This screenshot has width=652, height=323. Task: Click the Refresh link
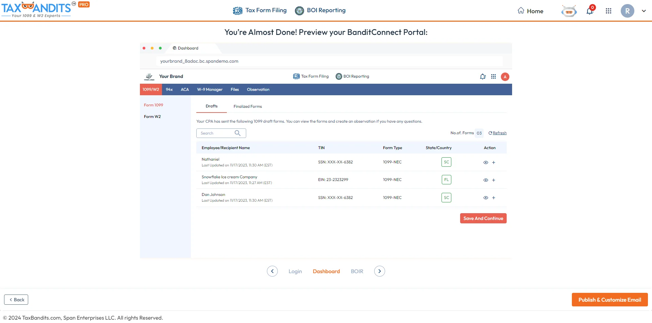tap(497, 133)
